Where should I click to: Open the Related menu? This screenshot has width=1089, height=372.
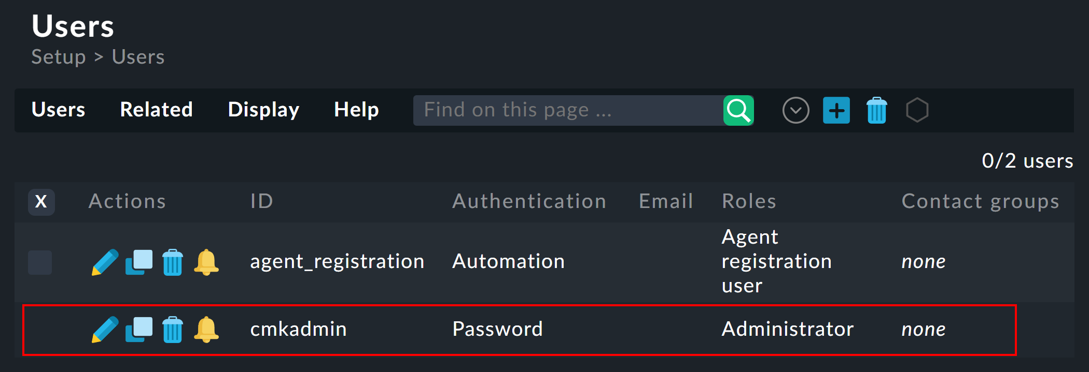point(156,110)
